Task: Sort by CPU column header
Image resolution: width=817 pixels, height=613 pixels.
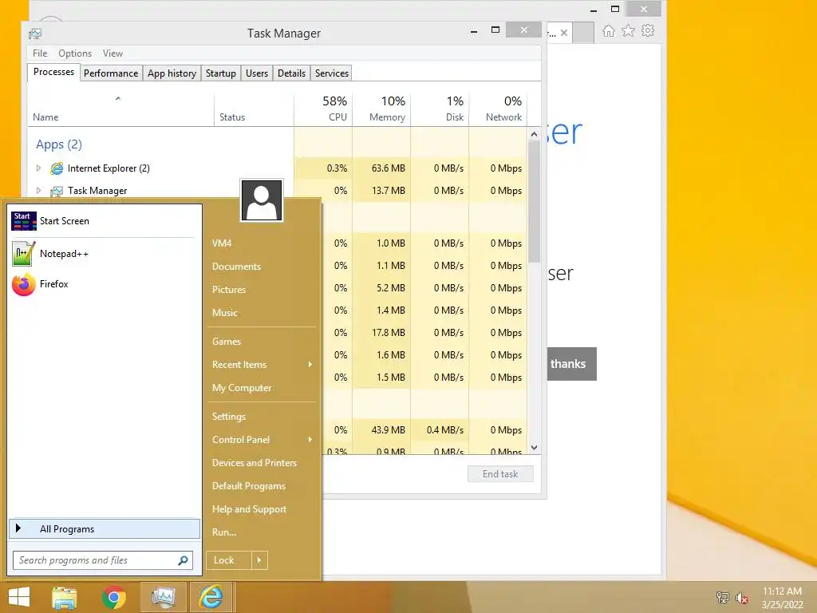Action: (x=323, y=109)
